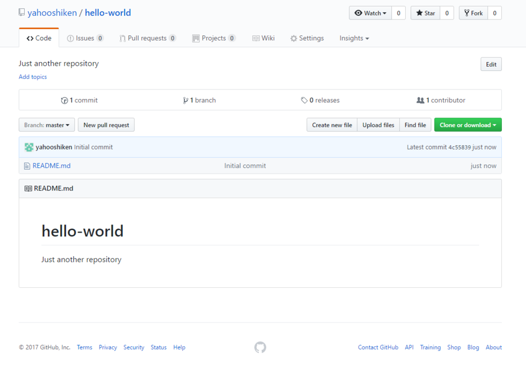The height and width of the screenshot is (374, 526).
Task: Click Edit repository description button
Action: click(491, 64)
